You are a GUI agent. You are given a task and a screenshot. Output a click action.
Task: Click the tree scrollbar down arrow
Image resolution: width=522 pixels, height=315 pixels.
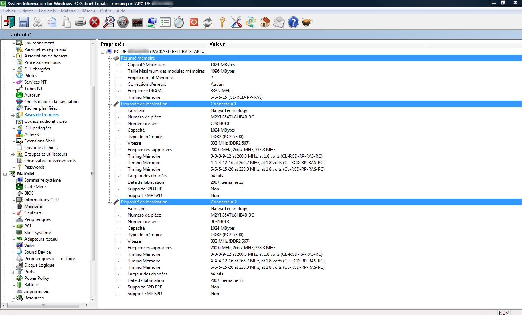[92, 299]
